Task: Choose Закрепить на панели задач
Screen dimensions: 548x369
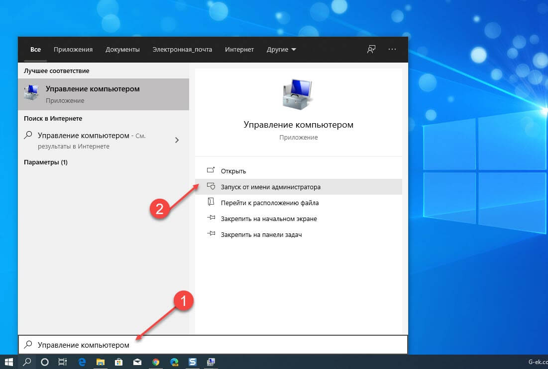Action: pos(299,235)
